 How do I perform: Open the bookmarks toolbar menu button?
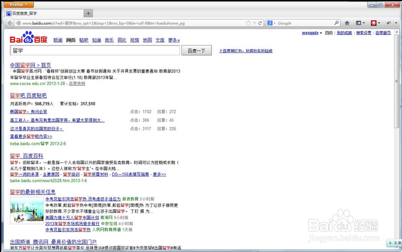[x=360, y=23]
